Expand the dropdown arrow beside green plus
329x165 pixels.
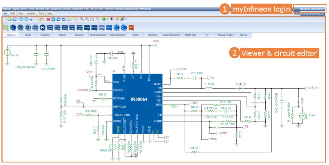click(107, 19)
